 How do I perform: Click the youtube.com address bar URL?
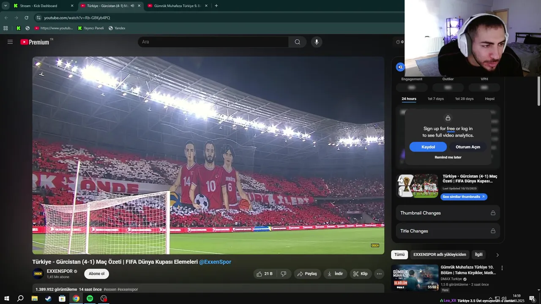tap(77, 18)
